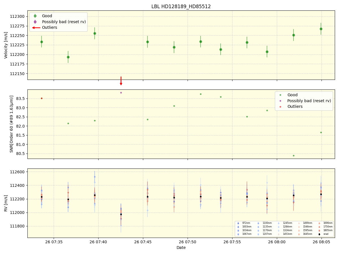Click the 972nm legend entry
Image resolution: width=339 pixels, height=254 pixels.
[244, 223]
